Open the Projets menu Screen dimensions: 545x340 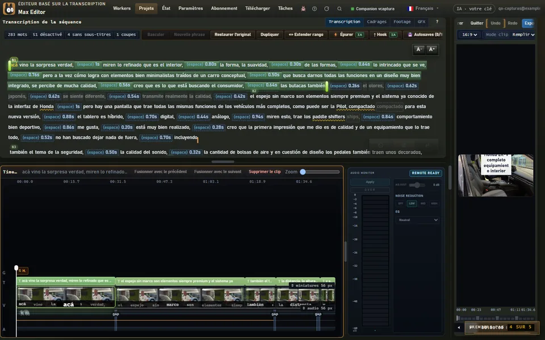(146, 8)
